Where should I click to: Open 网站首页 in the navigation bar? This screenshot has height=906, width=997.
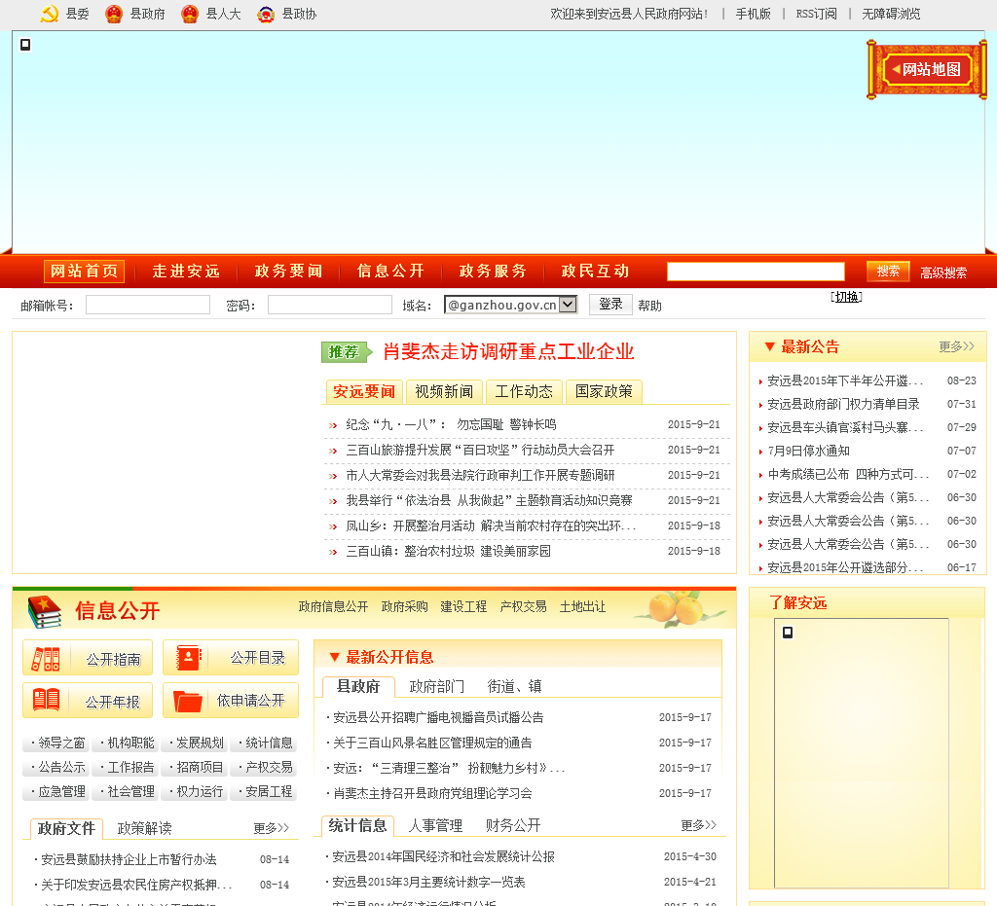[x=84, y=272]
